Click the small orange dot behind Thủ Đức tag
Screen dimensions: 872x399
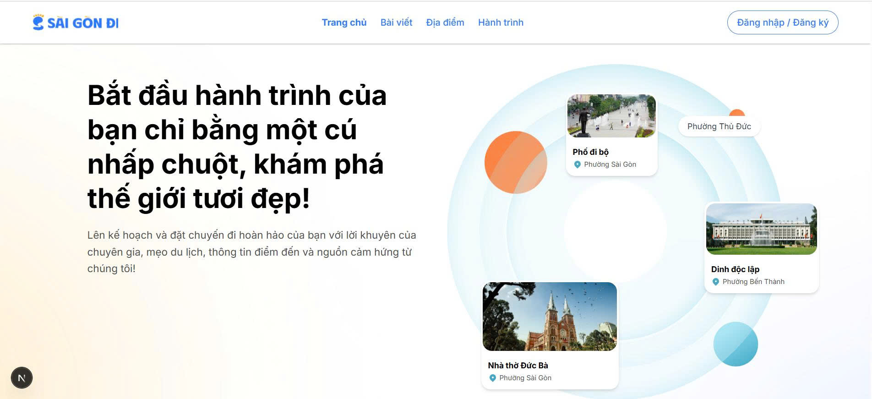[x=737, y=112]
